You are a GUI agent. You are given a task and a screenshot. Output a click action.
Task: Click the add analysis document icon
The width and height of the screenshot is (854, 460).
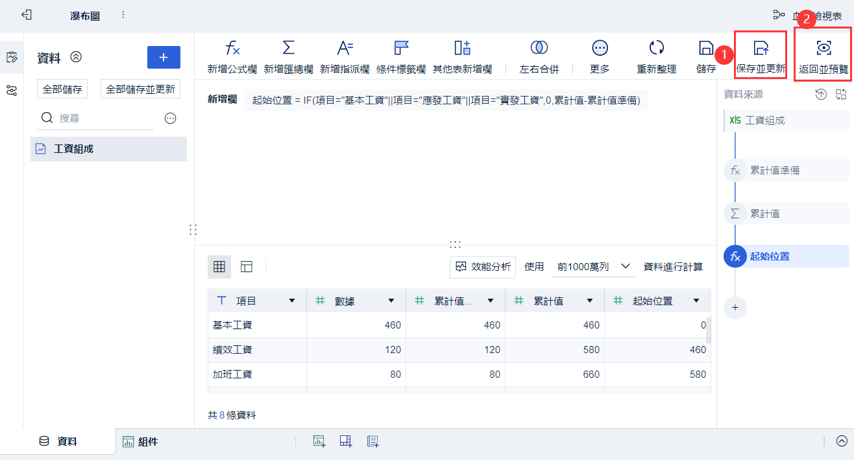coord(372,441)
